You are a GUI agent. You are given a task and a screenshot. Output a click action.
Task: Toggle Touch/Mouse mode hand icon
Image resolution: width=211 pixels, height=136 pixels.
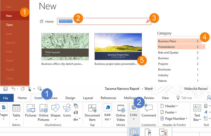point(30,89)
